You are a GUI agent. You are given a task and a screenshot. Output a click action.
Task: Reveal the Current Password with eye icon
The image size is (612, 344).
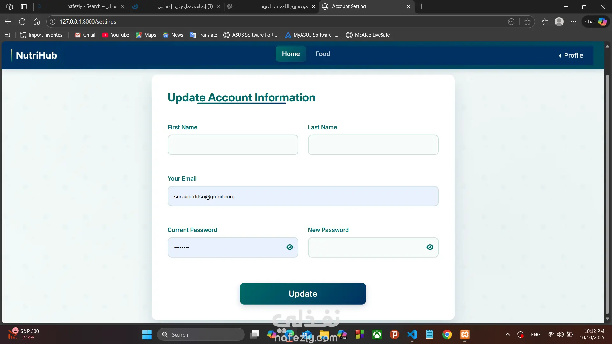tap(289, 247)
